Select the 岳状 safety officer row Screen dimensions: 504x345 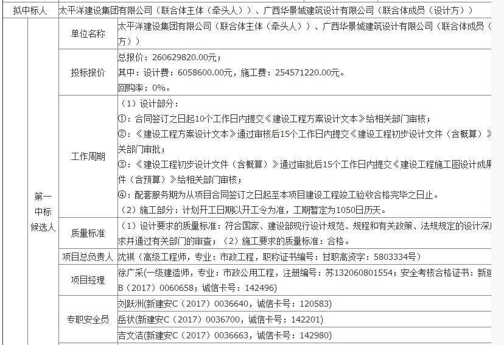pyautogui.click(x=220, y=319)
